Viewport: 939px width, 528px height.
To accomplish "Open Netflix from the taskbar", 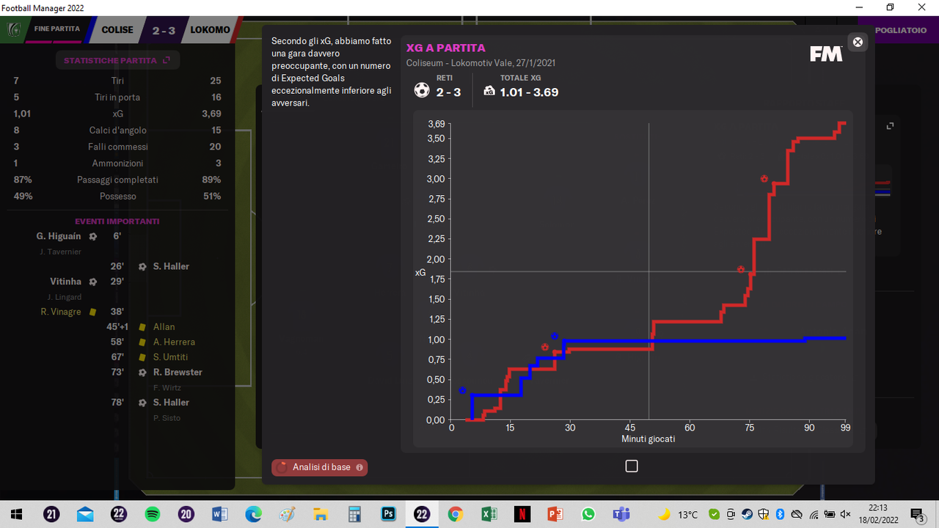I will pos(522,514).
